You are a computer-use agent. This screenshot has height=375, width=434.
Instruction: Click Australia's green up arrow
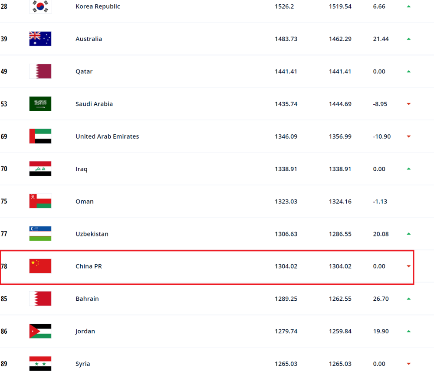click(x=408, y=39)
